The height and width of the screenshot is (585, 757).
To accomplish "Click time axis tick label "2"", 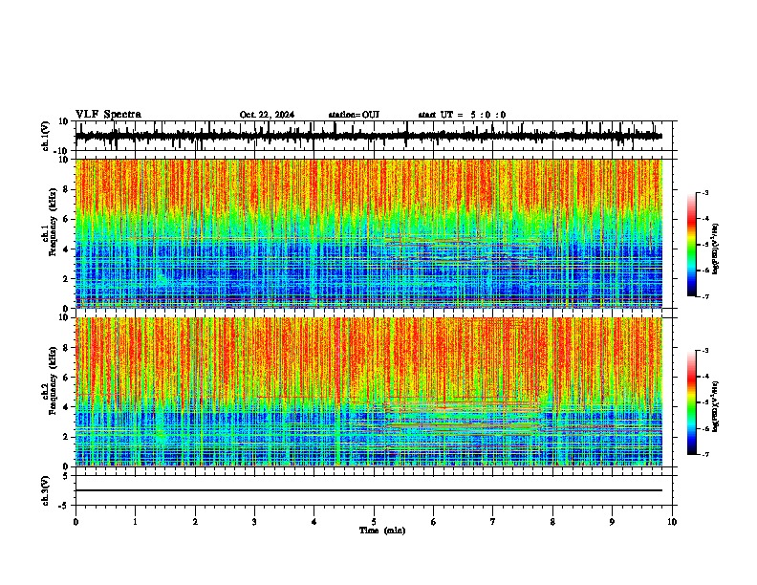I will (x=195, y=522).
